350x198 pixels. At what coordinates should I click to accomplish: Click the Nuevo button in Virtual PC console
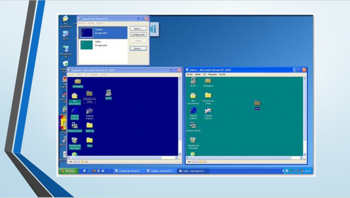(x=138, y=28)
